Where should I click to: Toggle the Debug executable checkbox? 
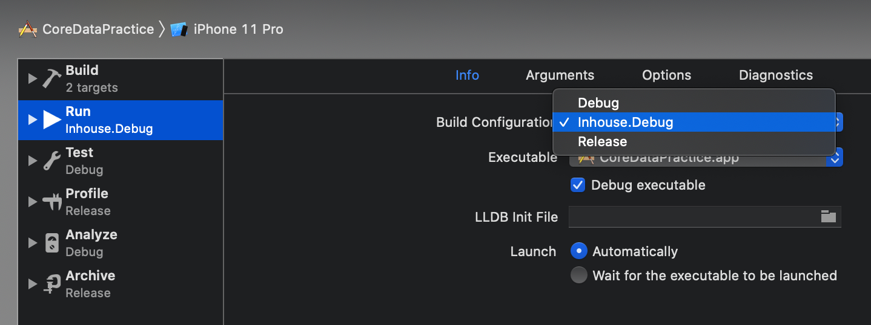578,185
